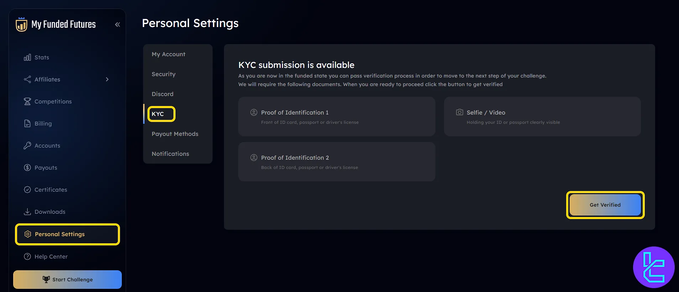Open Billing via its document icon
This screenshot has height=292, width=679.
click(27, 123)
